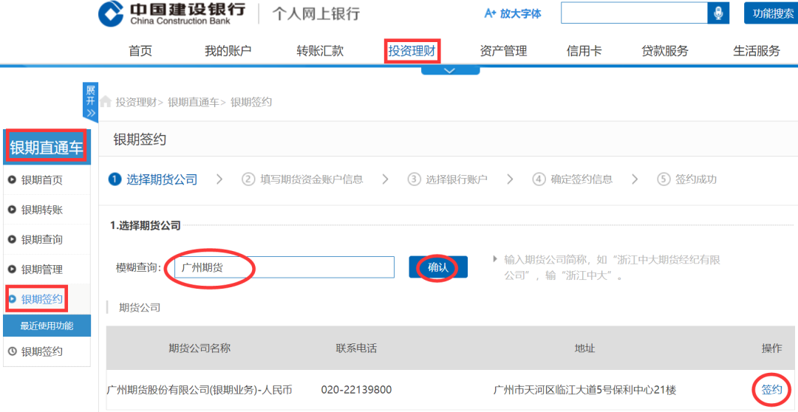Expand the blue dropdown chevron under navigation
The width and height of the screenshot is (798, 412).
(450, 71)
